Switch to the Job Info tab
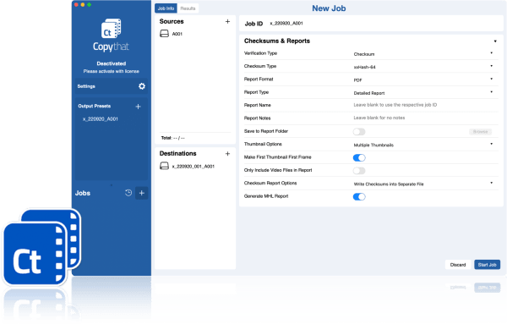The height and width of the screenshot is (324, 507). 166,8
